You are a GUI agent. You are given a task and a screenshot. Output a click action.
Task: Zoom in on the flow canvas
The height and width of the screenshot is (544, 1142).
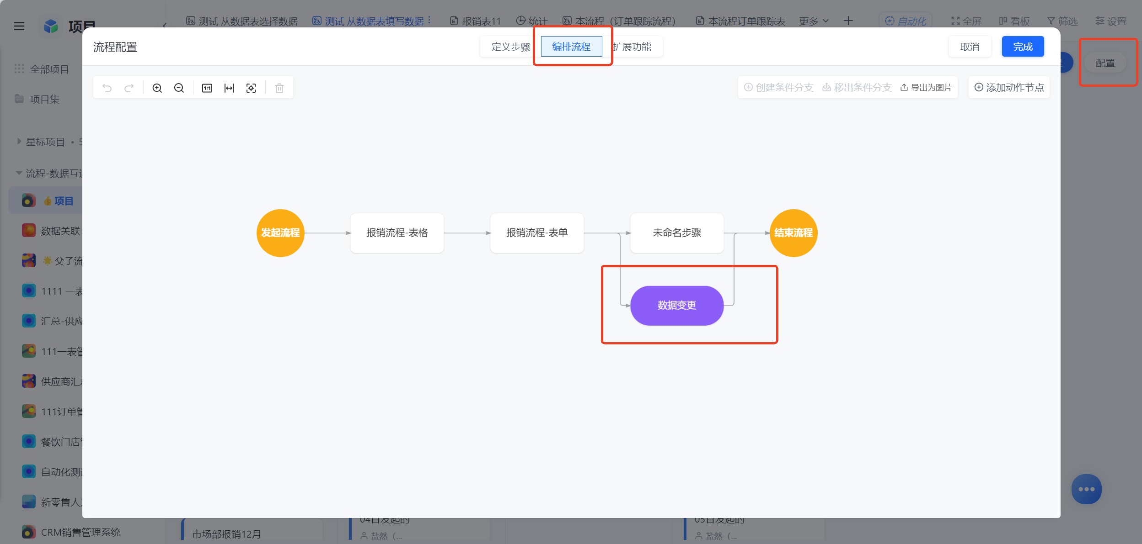pos(157,88)
